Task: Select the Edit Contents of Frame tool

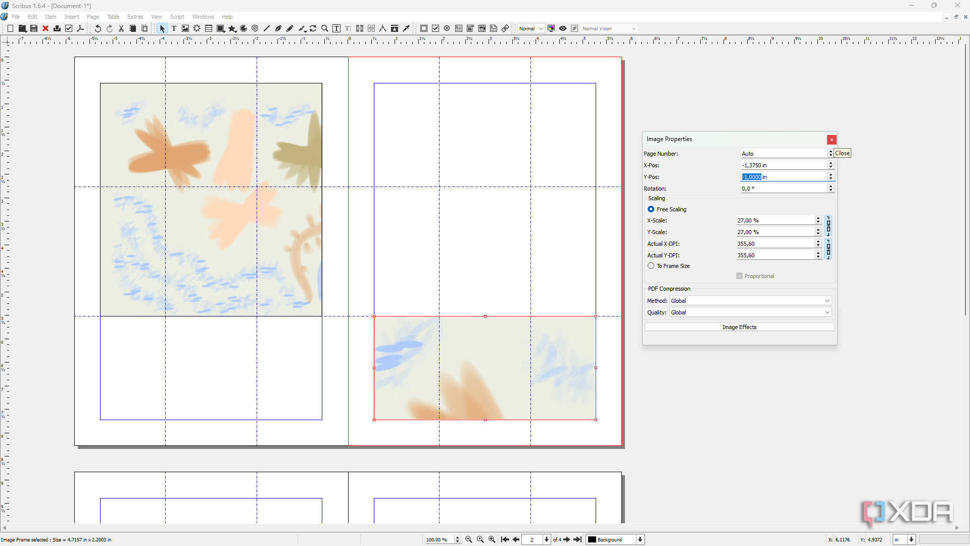Action: pyautogui.click(x=336, y=29)
